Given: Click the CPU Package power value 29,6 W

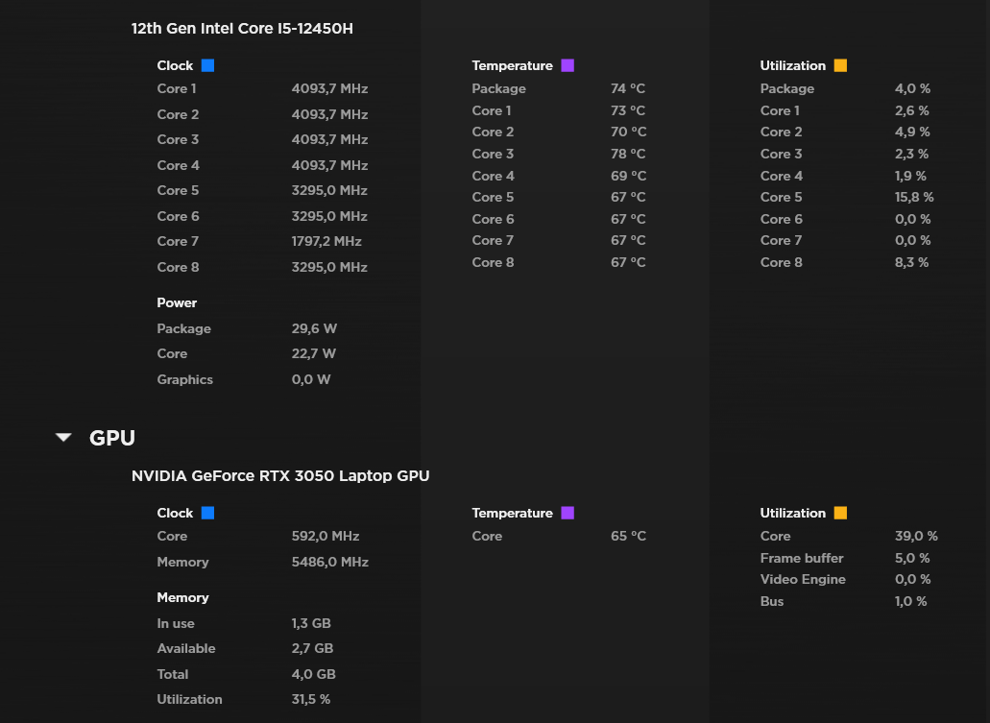Looking at the screenshot, I should point(314,329).
